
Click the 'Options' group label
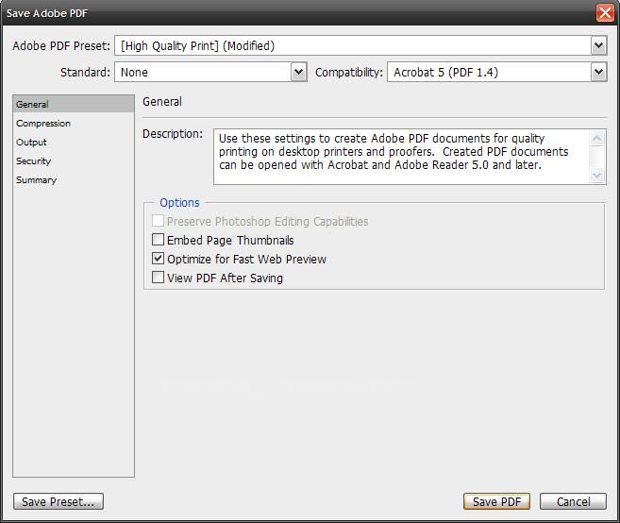pos(179,203)
